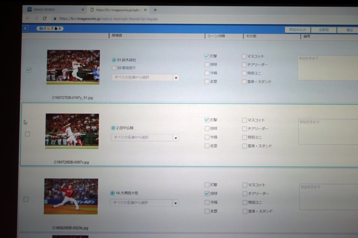Screen dimensions: 358x238
Task: Check マスコット in the 大瀬良大地 row
Action: pyautogui.click(x=245, y=185)
